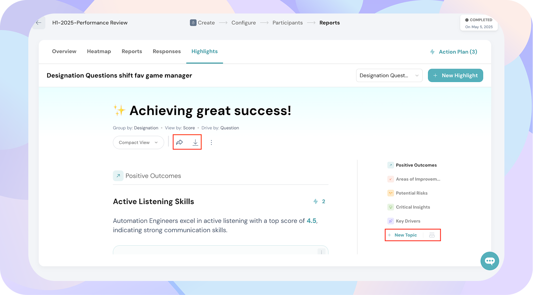Jump to Critical Insights section

[413, 207]
